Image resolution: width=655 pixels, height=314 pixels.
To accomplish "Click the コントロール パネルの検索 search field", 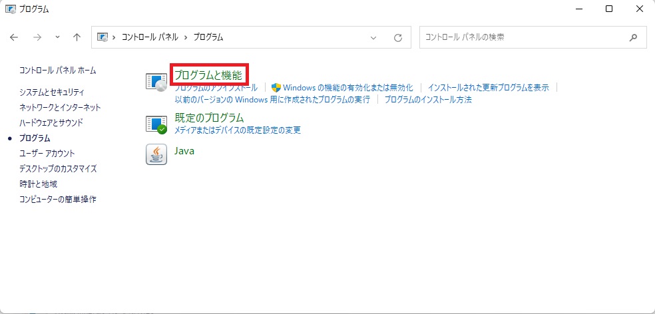I will [x=533, y=37].
